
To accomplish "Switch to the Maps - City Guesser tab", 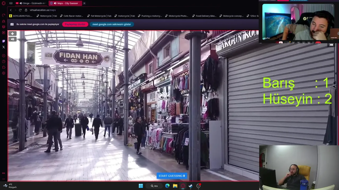I will 65,3.
